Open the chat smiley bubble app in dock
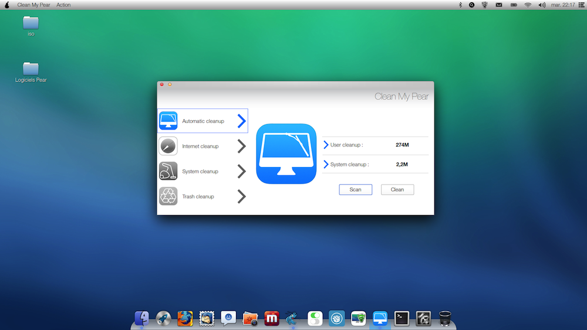 [228, 318]
